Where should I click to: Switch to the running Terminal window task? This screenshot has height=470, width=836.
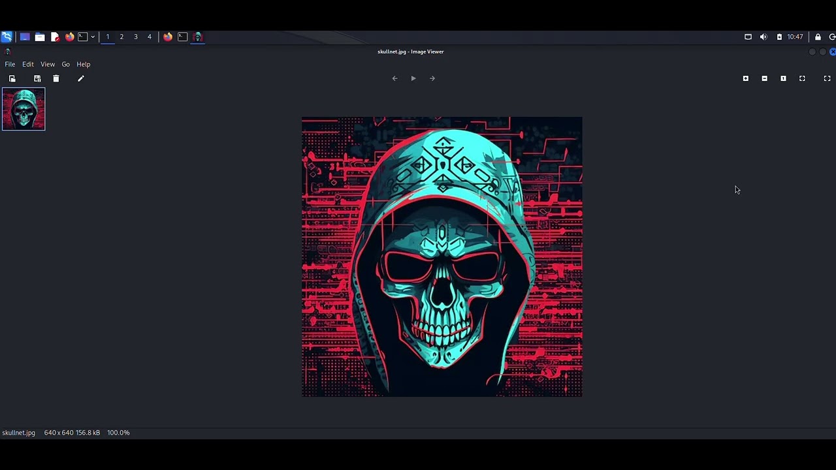tap(183, 37)
